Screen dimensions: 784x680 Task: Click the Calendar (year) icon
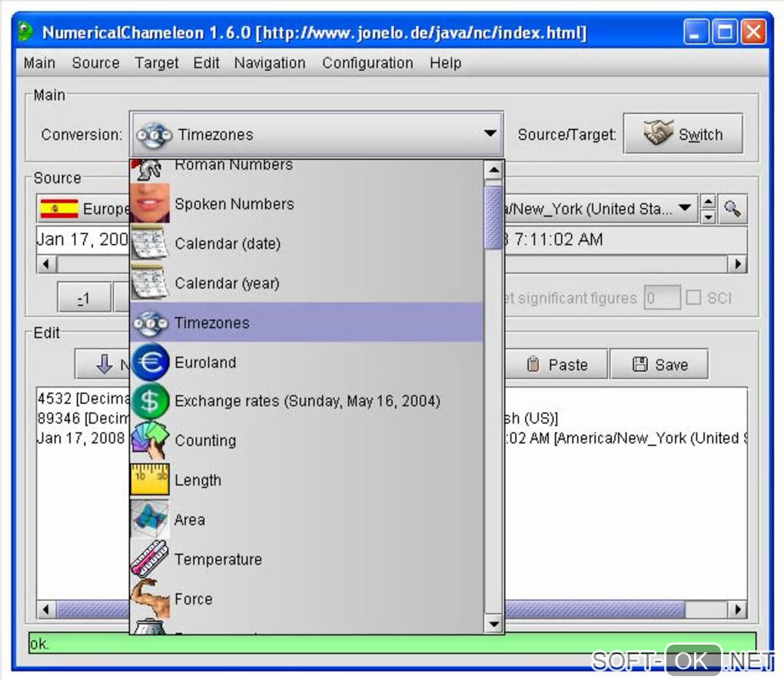(150, 283)
